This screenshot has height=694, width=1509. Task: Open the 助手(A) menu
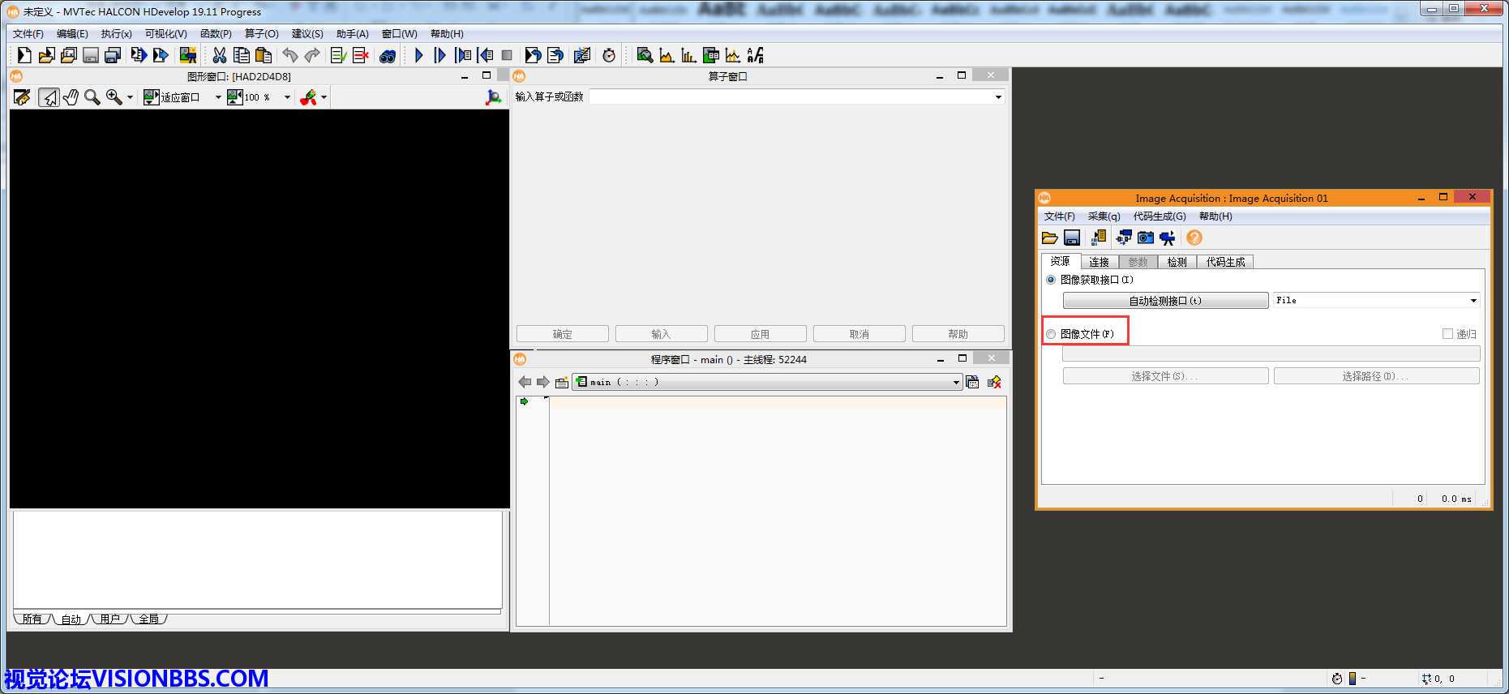coord(352,34)
